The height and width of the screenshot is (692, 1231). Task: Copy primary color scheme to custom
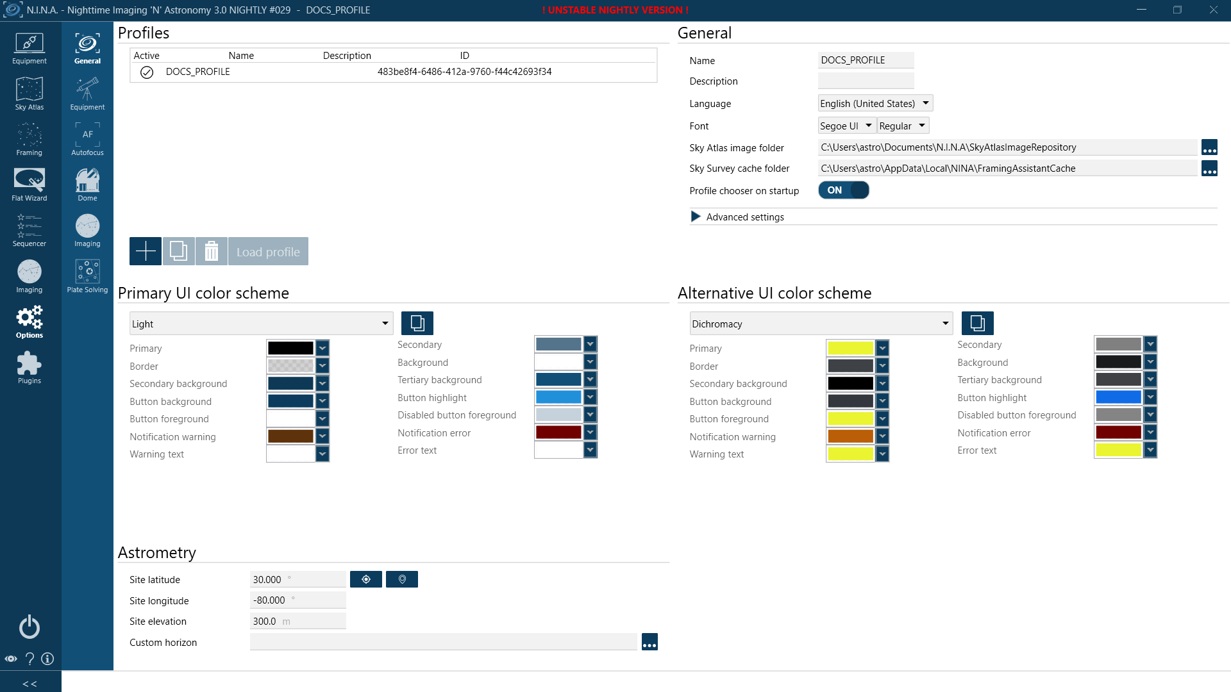pyautogui.click(x=417, y=323)
